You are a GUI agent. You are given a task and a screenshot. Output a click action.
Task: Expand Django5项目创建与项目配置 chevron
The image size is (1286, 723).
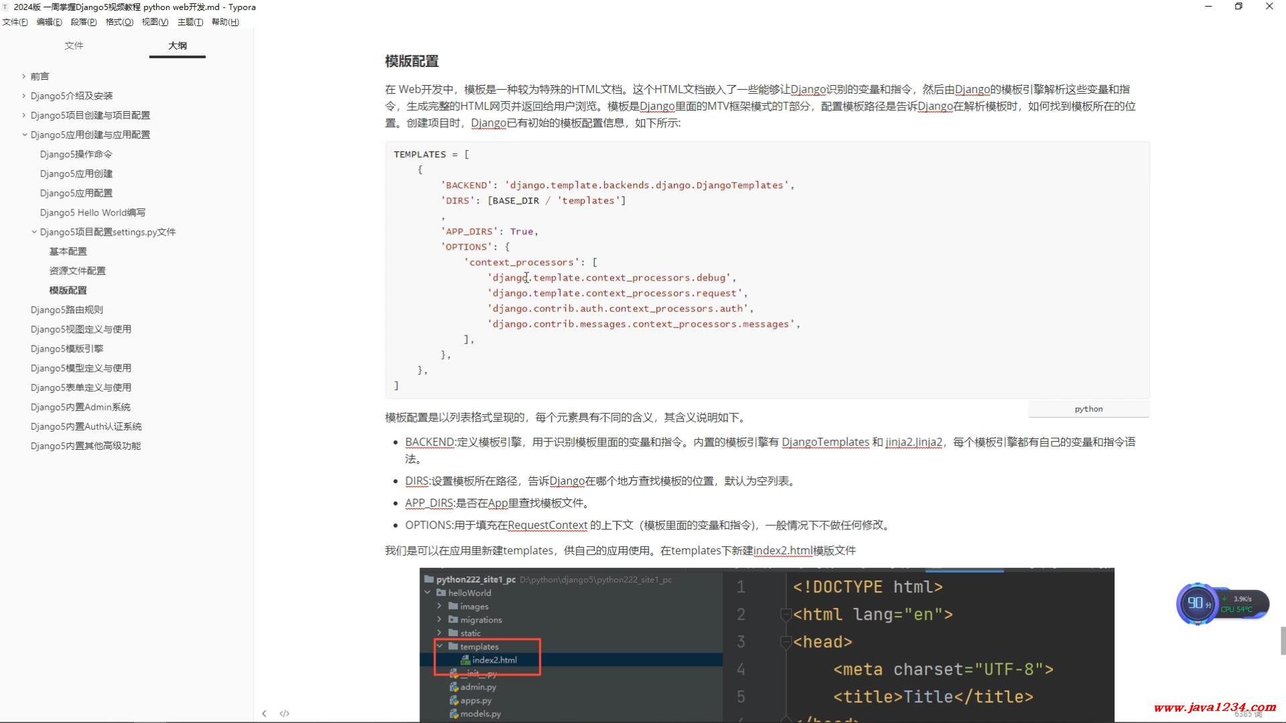(23, 115)
